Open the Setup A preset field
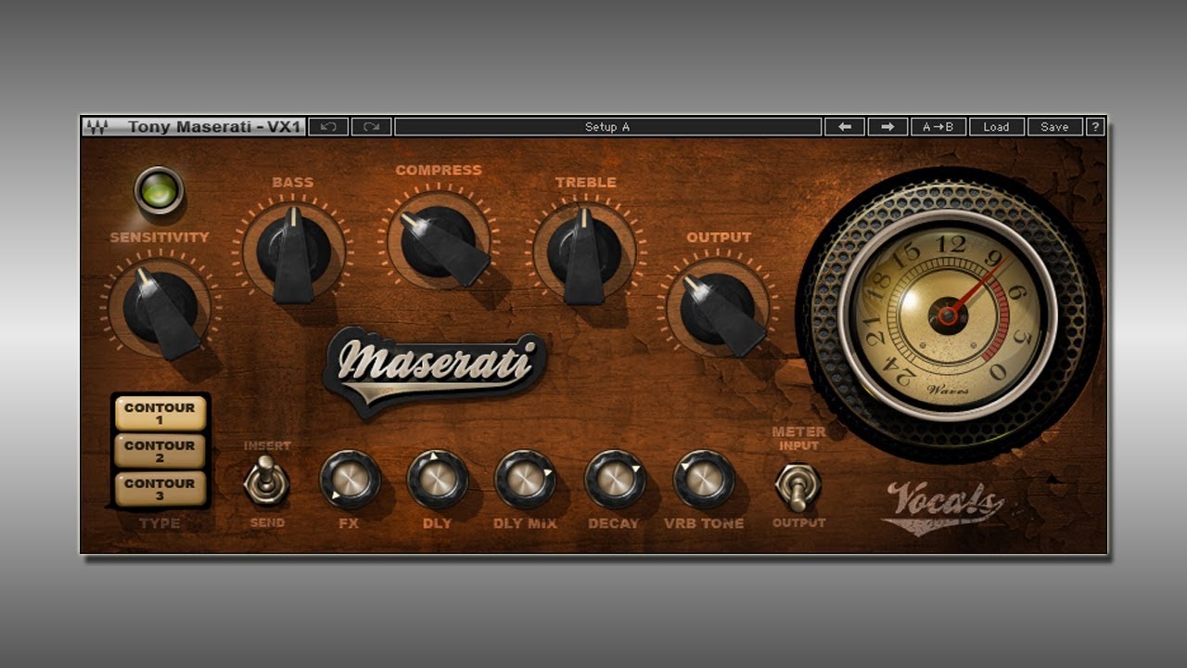 coord(607,127)
